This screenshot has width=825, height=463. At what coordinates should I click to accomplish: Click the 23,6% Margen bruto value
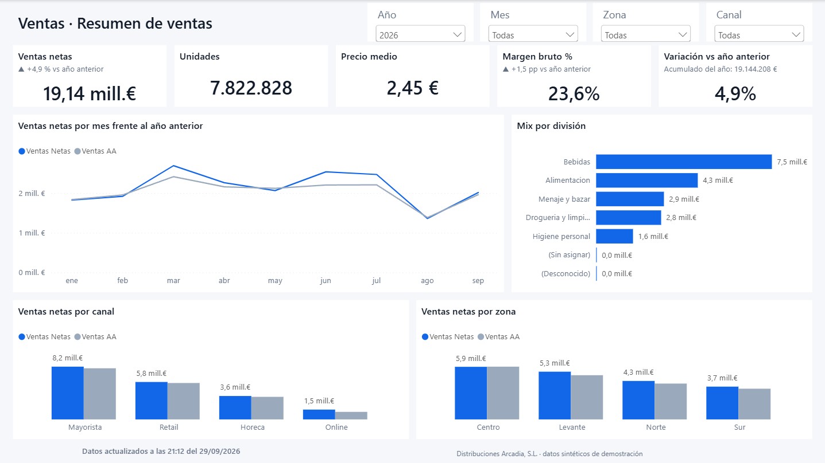coord(574,93)
